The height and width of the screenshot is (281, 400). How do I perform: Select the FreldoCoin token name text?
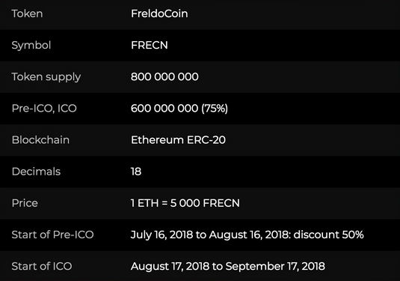click(159, 13)
